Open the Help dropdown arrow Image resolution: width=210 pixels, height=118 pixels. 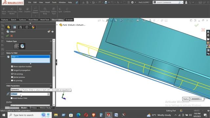coord(193,2)
